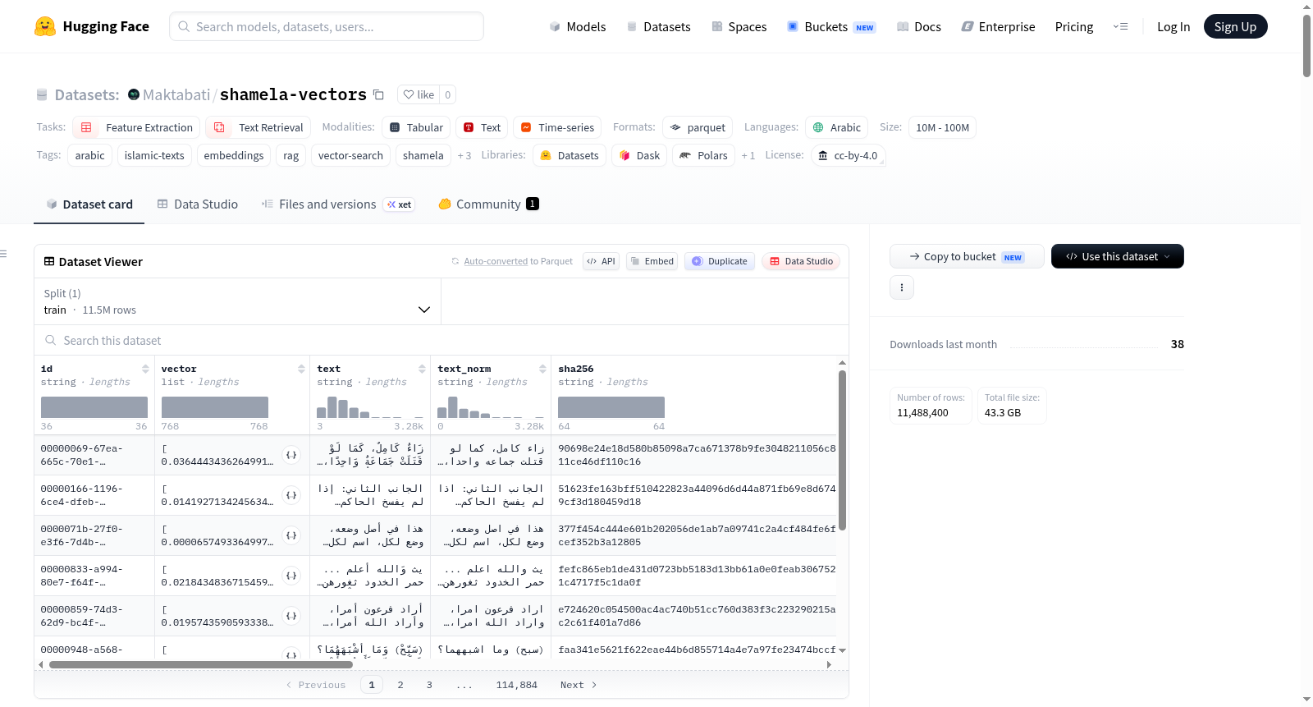Focus the Search this dataset field

[441, 340]
